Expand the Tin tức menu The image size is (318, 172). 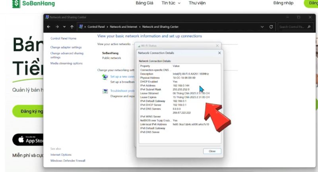tap(171, 3)
